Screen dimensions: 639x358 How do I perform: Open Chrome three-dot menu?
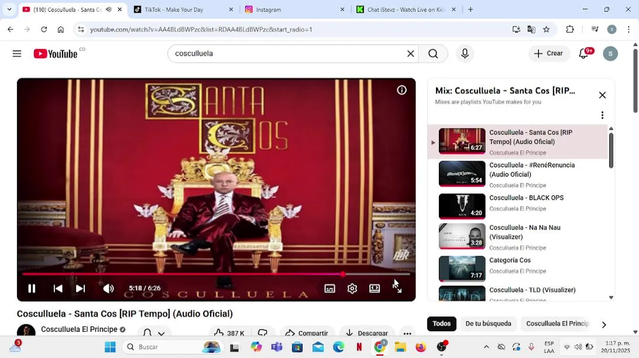click(629, 29)
